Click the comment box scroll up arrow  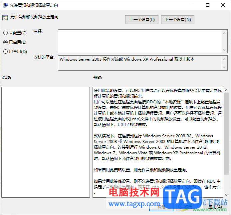tap(224, 33)
